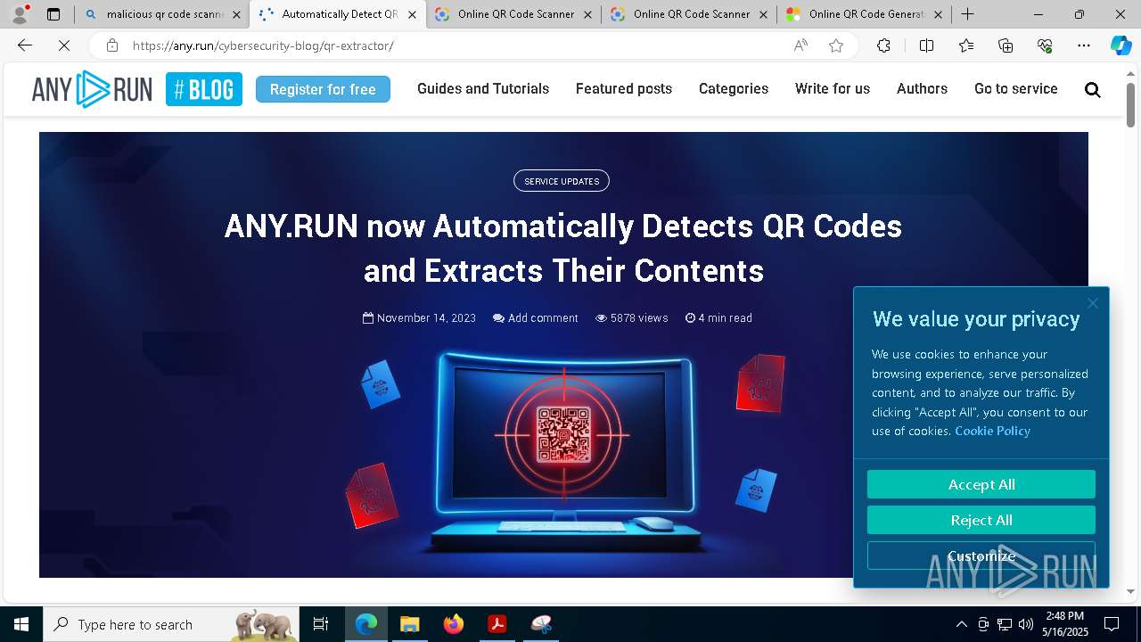Click the SERVICE UPDATES category tag

[562, 181]
